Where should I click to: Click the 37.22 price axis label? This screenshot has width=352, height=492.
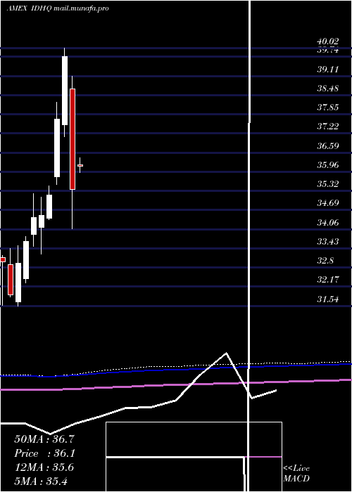click(x=328, y=127)
